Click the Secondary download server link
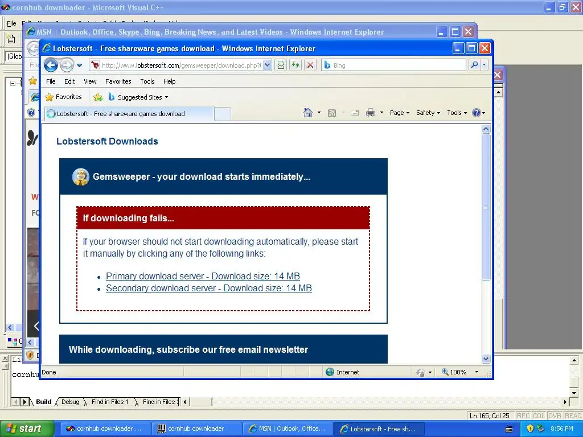The height and width of the screenshot is (437, 583). coord(209,288)
